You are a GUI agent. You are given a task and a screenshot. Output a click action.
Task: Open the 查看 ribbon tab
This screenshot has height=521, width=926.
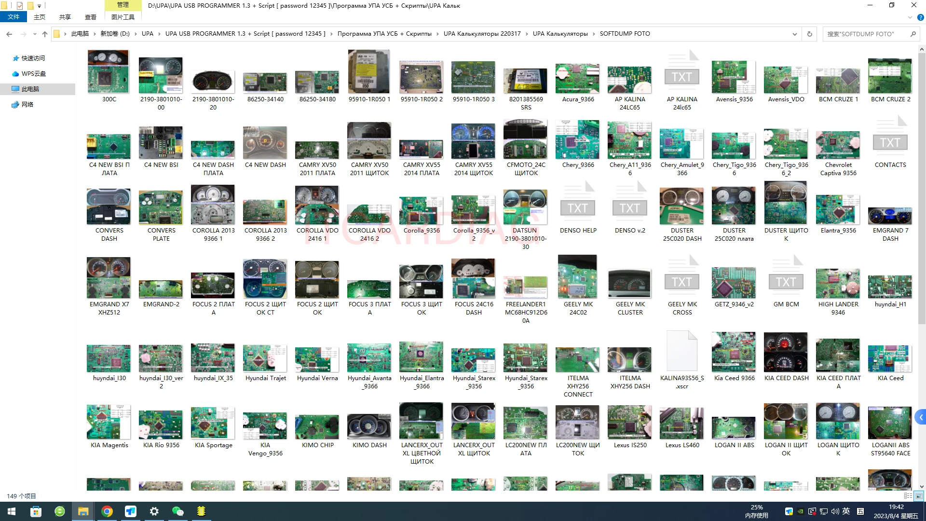(91, 17)
